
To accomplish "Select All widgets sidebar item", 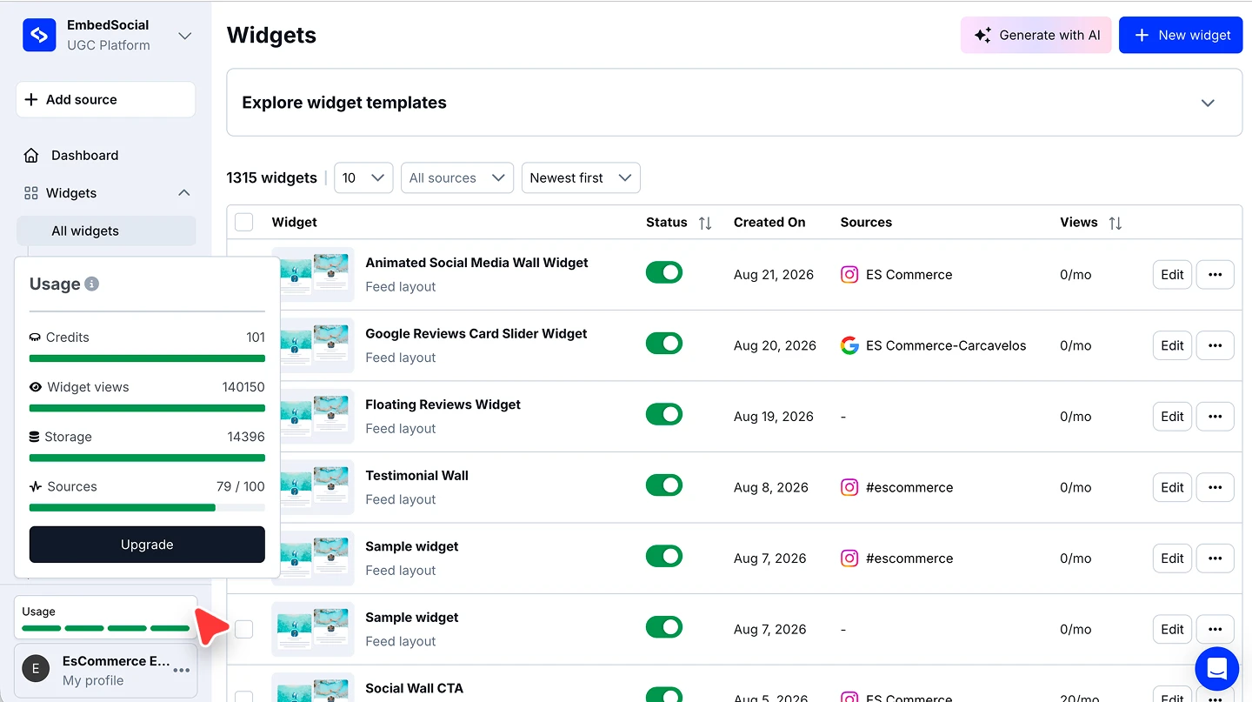I will coord(106,231).
